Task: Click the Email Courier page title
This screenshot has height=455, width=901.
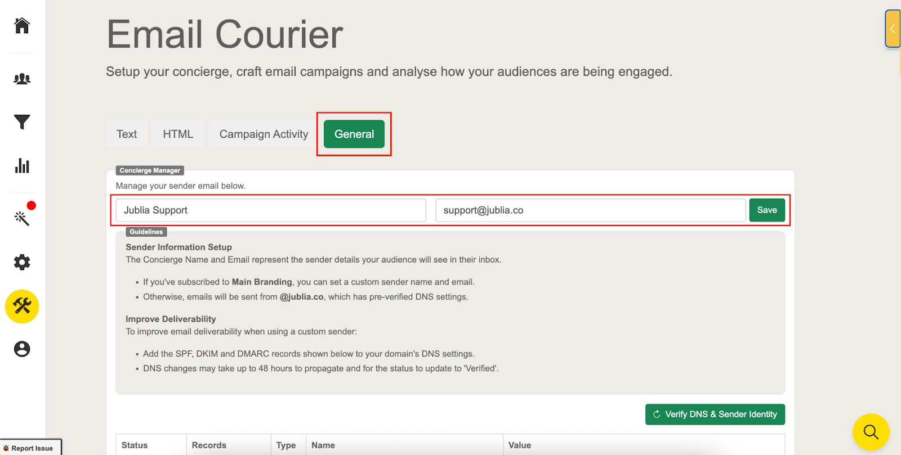Action: [225, 34]
